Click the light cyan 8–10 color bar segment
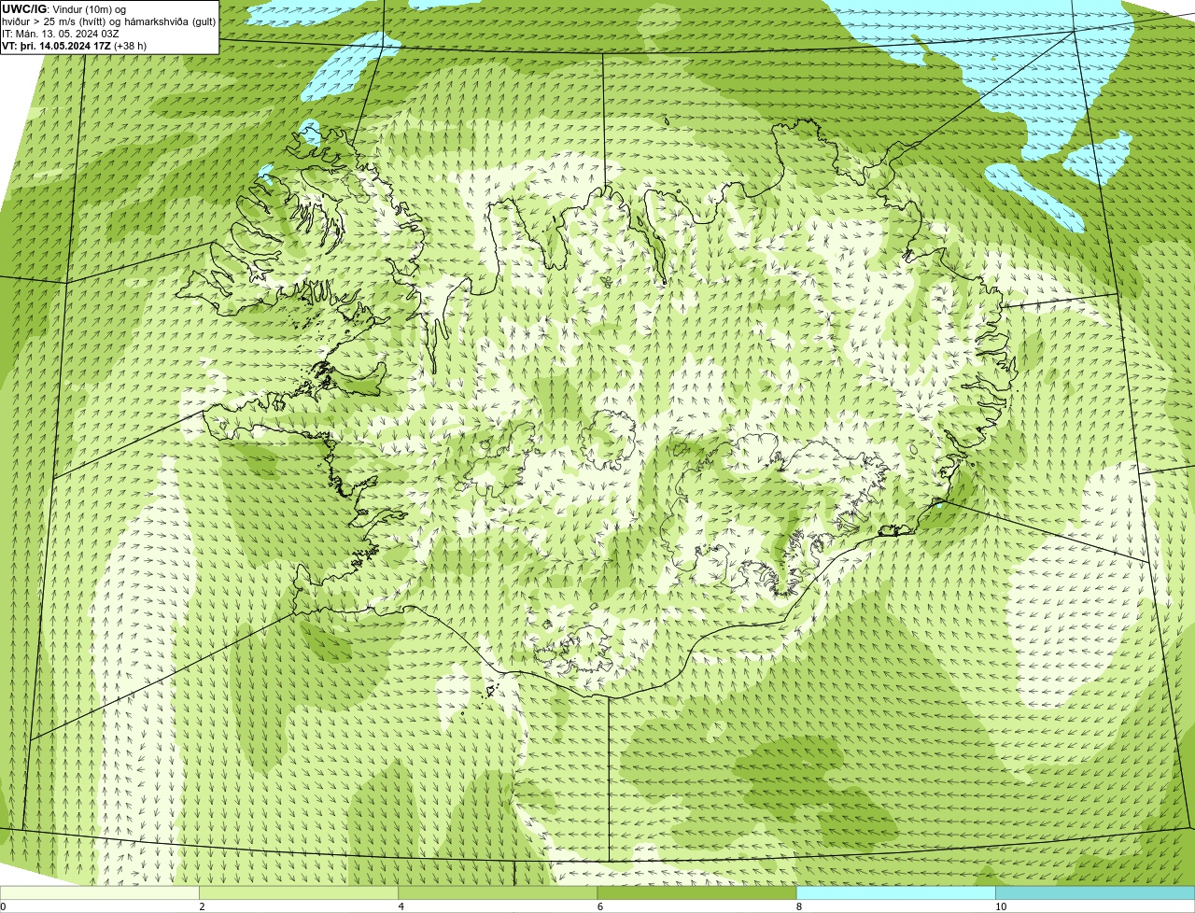The width and height of the screenshot is (1195, 913). point(896,893)
